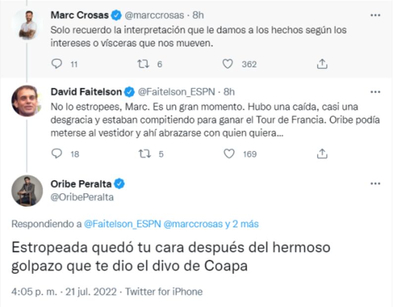Open David Faitelson's profile picture
This screenshot has width=393, height=307.
27,101
